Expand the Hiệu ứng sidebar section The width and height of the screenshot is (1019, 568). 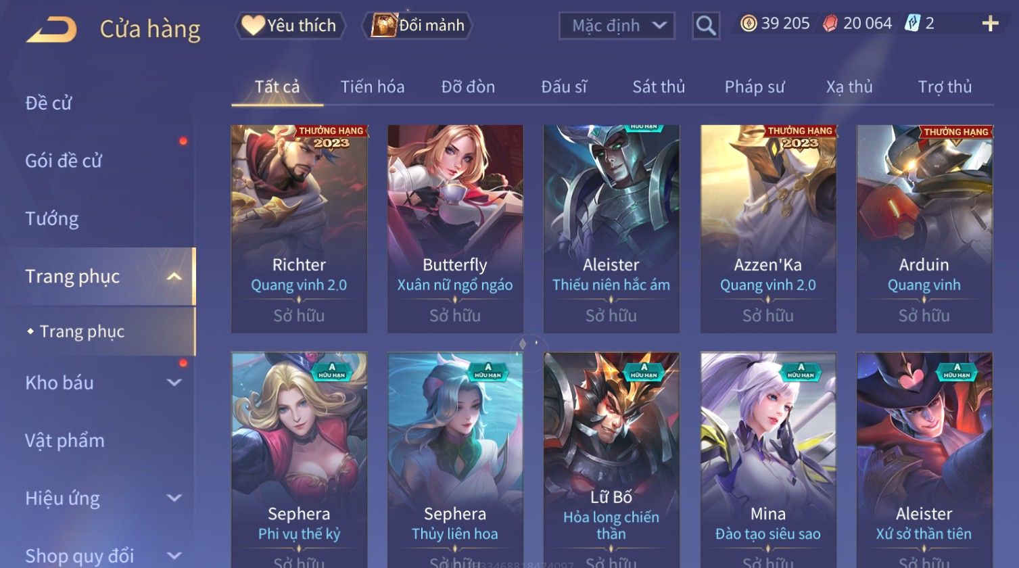point(174,498)
